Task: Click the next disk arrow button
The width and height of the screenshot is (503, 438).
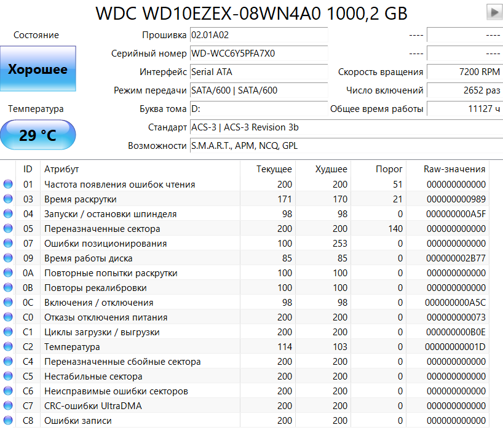Action: pyautogui.click(x=494, y=12)
